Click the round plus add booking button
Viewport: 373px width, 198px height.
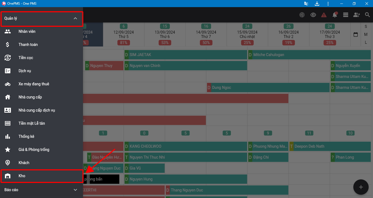pyautogui.click(x=361, y=187)
